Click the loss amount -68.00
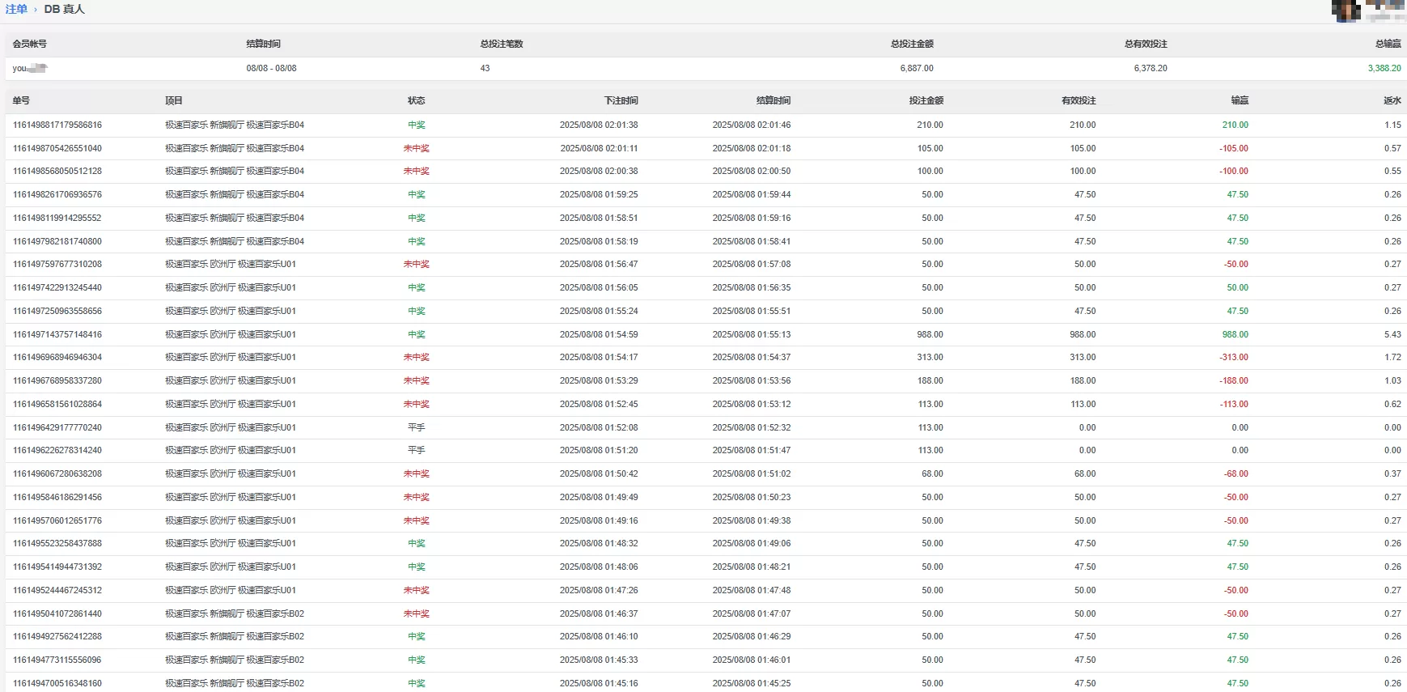Image resolution: width=1407 pixels, height=692 pixels. coord(1236,473)
